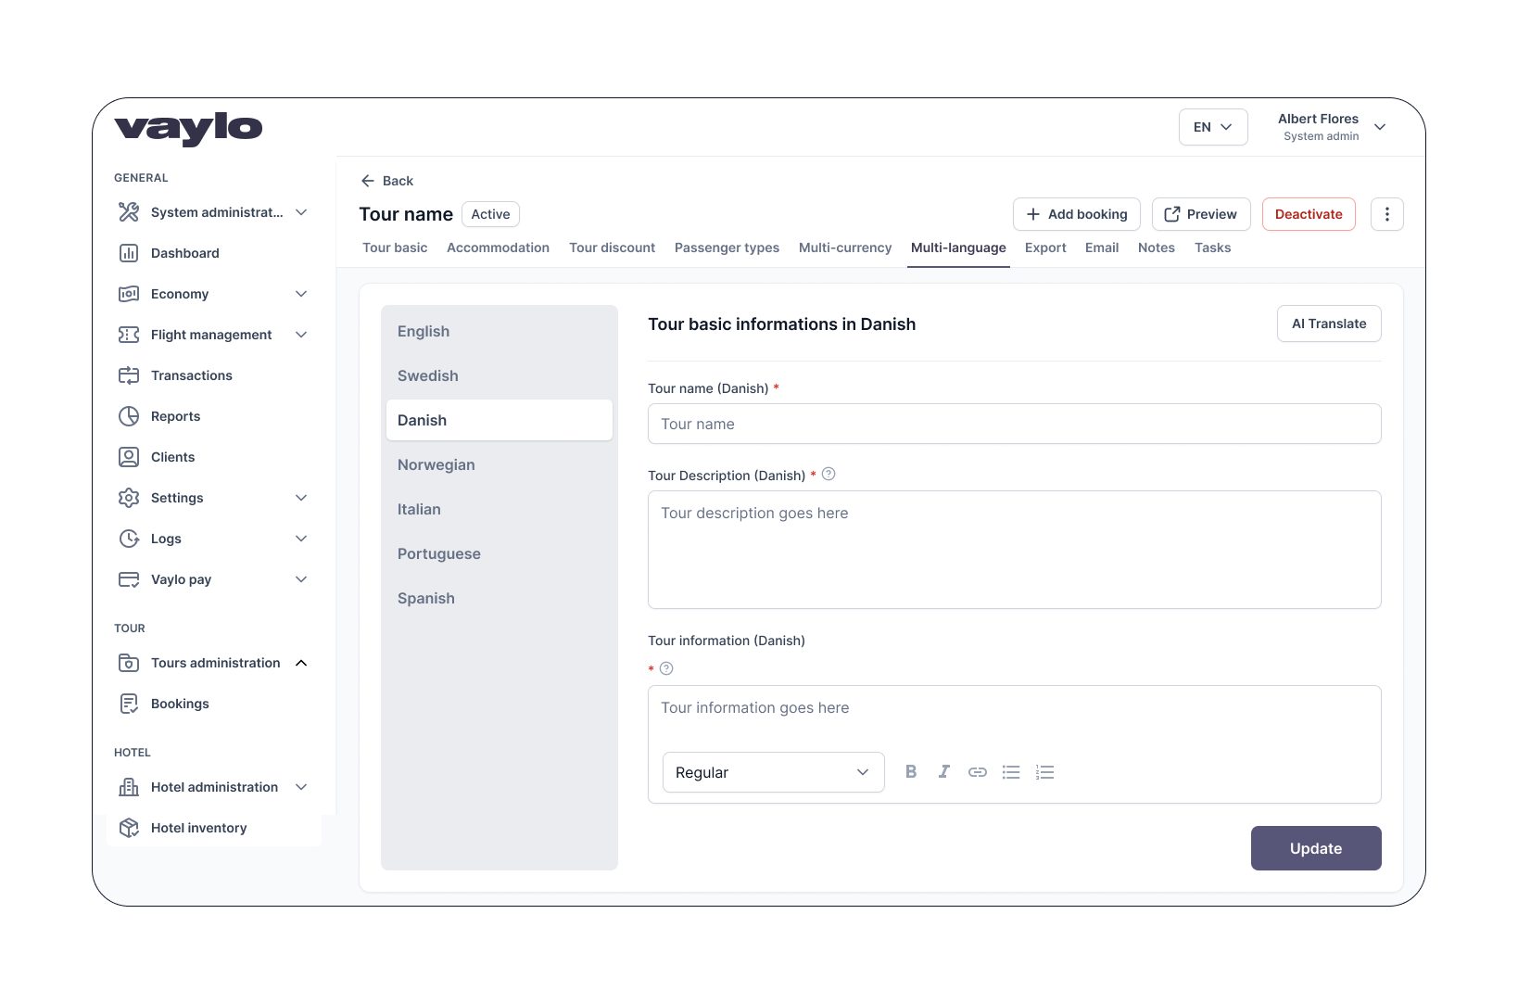The image size is (1518, 1003).
Task: Create a bulleted list in Tour information
Action: (1011, 771)
